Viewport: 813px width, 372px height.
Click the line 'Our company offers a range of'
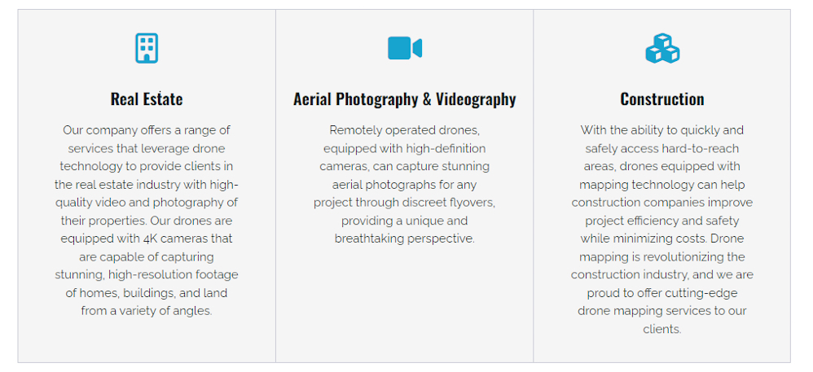tap(147, 130)
